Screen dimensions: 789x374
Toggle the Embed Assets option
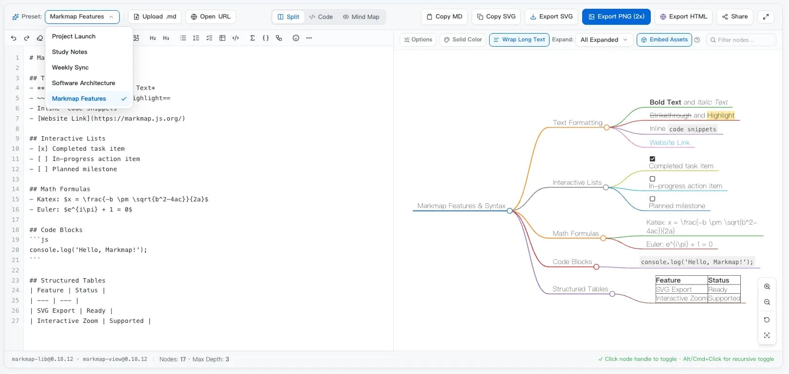point(664,40)
